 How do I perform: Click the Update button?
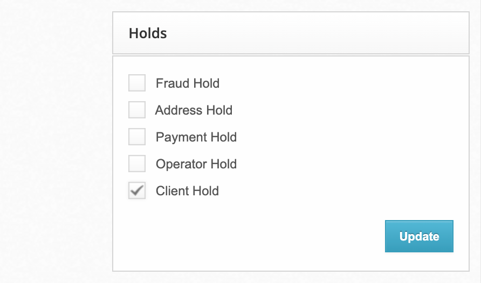click(x=419, y=236)
